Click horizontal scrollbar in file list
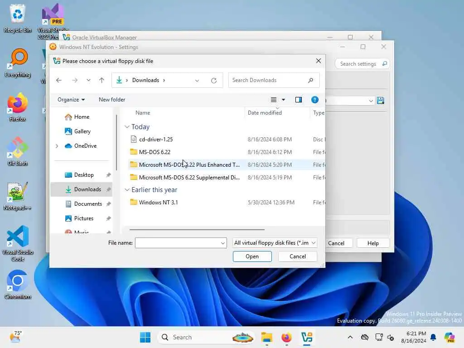 [x=197, y=230]
